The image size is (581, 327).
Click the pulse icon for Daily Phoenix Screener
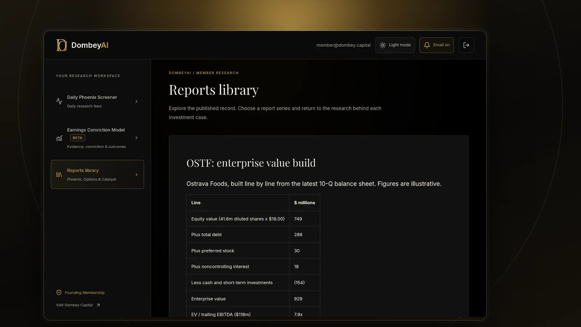[59, 101]
